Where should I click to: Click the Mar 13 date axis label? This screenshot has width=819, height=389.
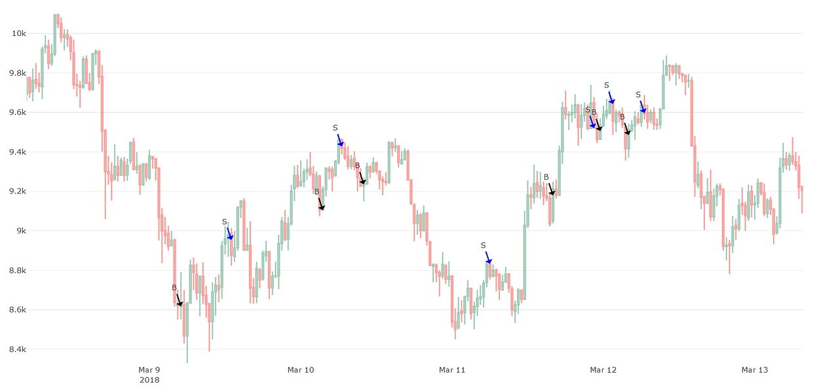click(755, 370)
